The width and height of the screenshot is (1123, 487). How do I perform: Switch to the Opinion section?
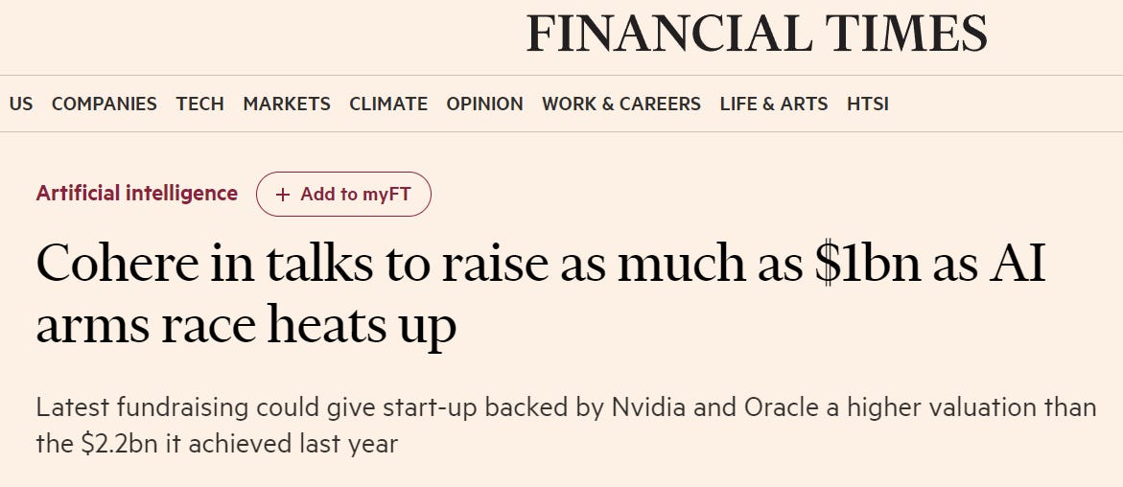(484, 104)
